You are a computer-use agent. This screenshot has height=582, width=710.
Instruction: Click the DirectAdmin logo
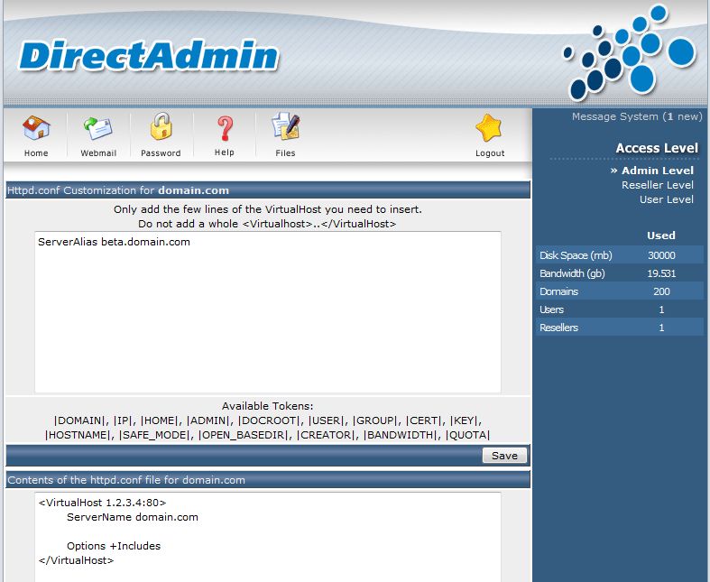(x=149, y=56)
